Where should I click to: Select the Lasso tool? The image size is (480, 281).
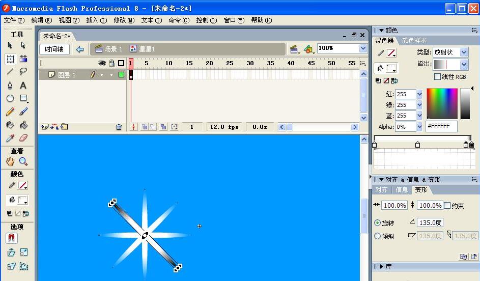click(23, 72)
